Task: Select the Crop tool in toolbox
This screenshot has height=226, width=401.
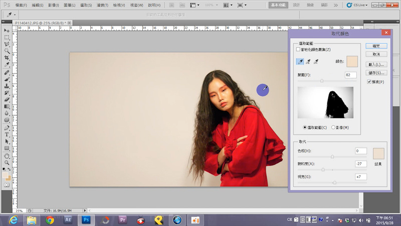Action: point(7,58)
